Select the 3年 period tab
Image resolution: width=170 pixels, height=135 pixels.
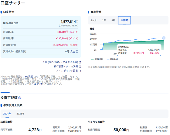pos(113,20)
